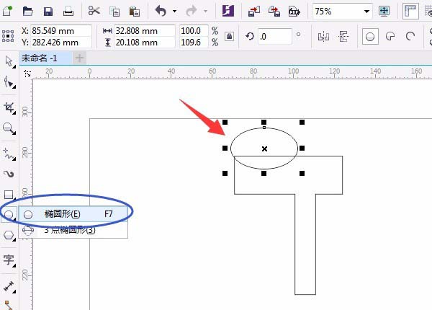
Task: Save the document with the floppy icon
Action: tap(48, 12)
